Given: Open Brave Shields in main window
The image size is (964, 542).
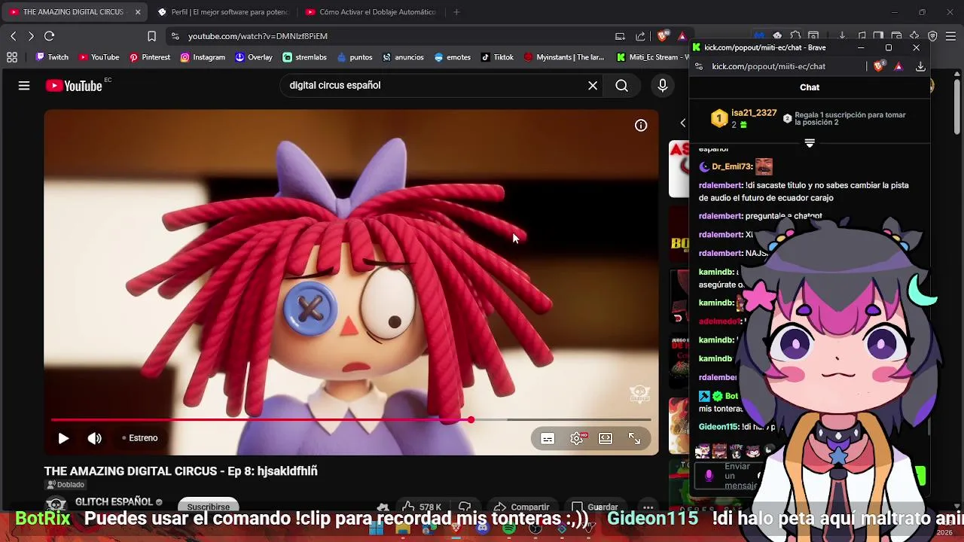Looking at the screenshot, I should pos(663,36).
